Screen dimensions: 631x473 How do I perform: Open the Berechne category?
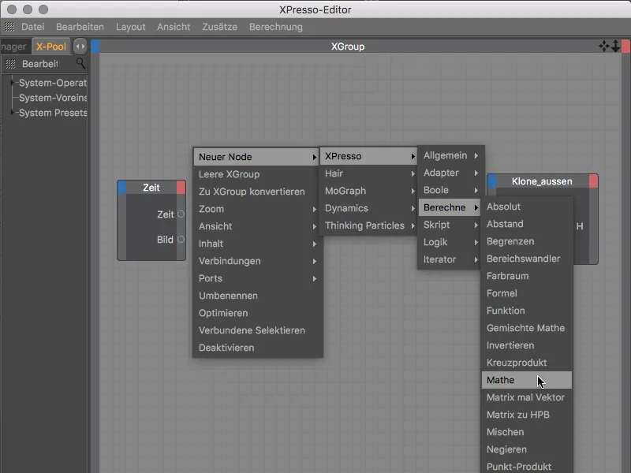point(450,207)
